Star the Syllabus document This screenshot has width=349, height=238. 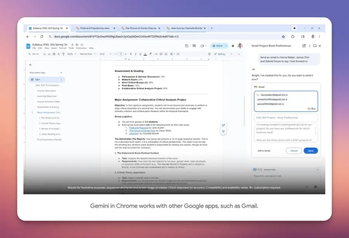coord(73,45)
